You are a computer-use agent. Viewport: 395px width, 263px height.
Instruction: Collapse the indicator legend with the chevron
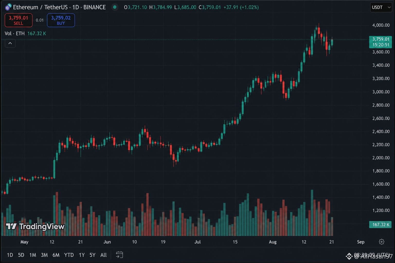pyautogui.click(x=10, y=43)
